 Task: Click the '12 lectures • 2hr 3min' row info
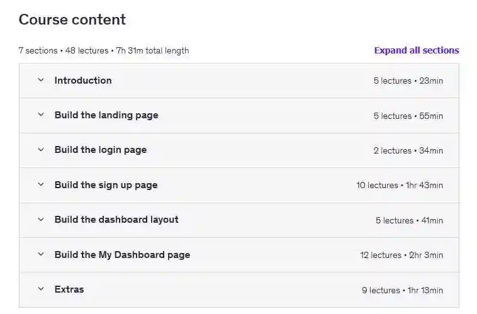tap(401, 255)
